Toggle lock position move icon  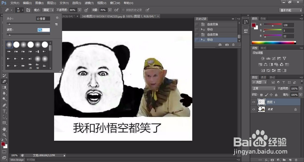point(271,95)
